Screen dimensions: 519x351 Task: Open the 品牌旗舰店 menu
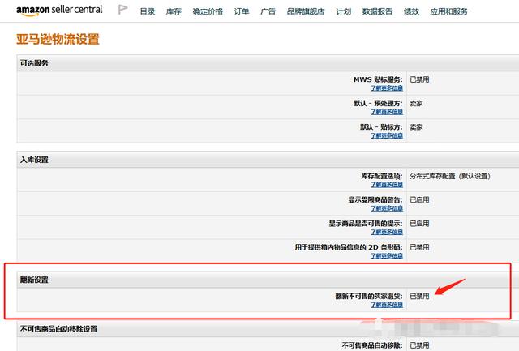[306, 11]
